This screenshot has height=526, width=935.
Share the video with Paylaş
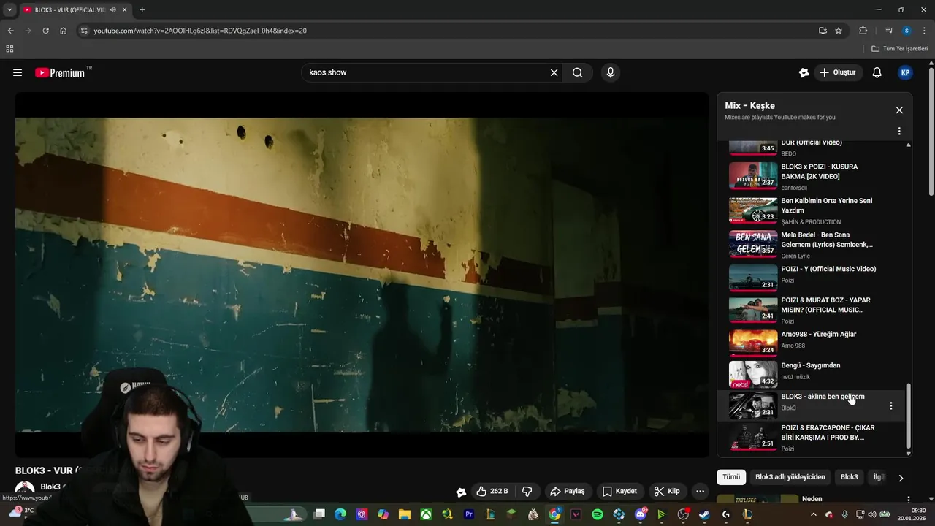[x=568, y=492]
